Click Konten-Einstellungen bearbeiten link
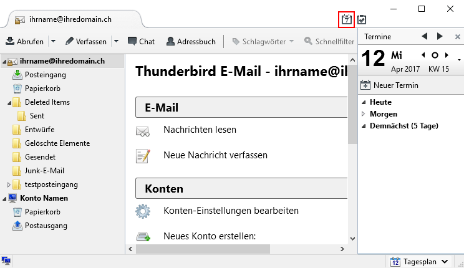464x268 pixels. click(x=231, y=211)
